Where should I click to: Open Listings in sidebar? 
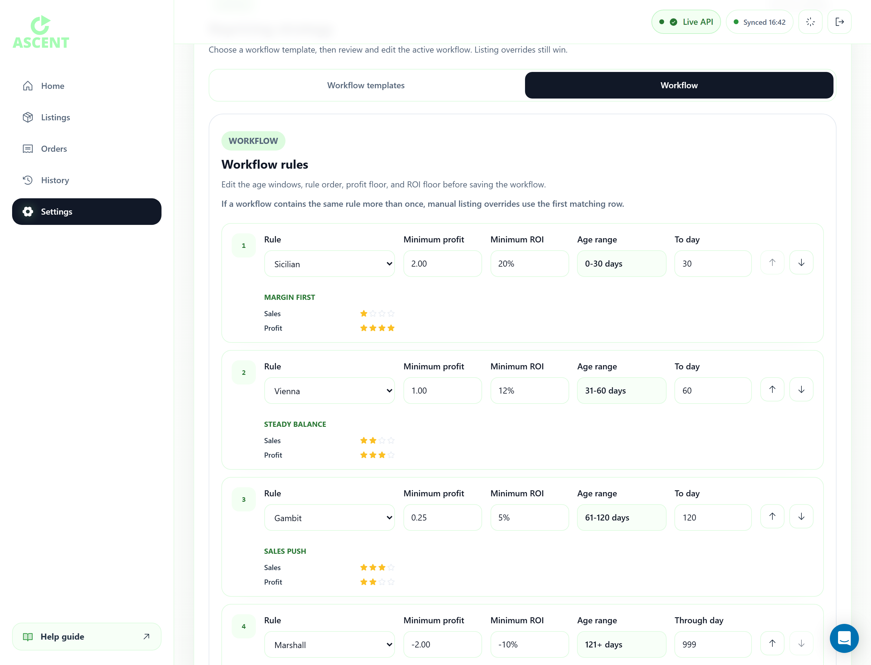tap(86, 117)
